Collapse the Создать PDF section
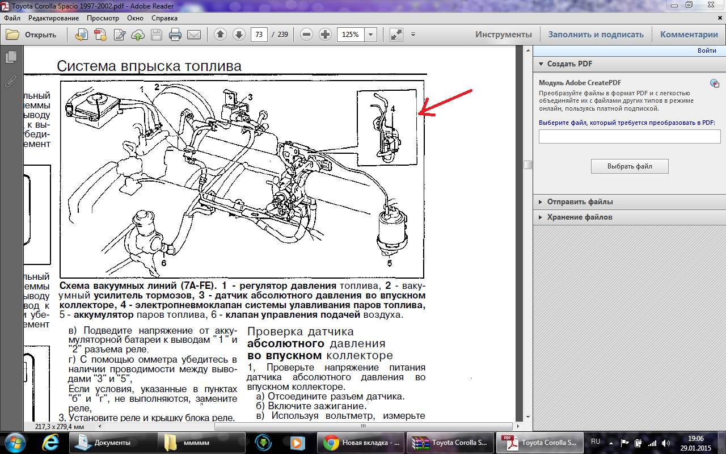726x454 pixels. [x=541, y=64]
